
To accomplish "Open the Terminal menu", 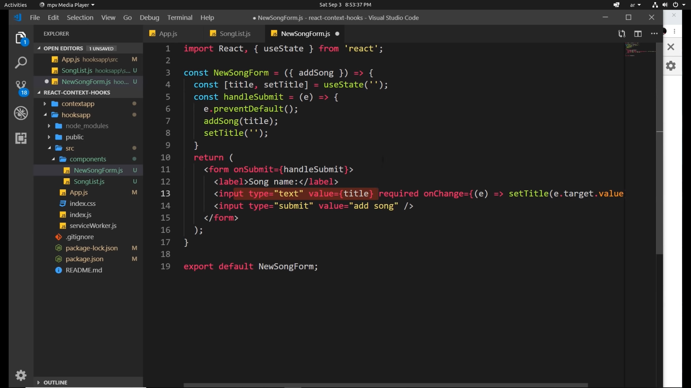I will point(180,18).
